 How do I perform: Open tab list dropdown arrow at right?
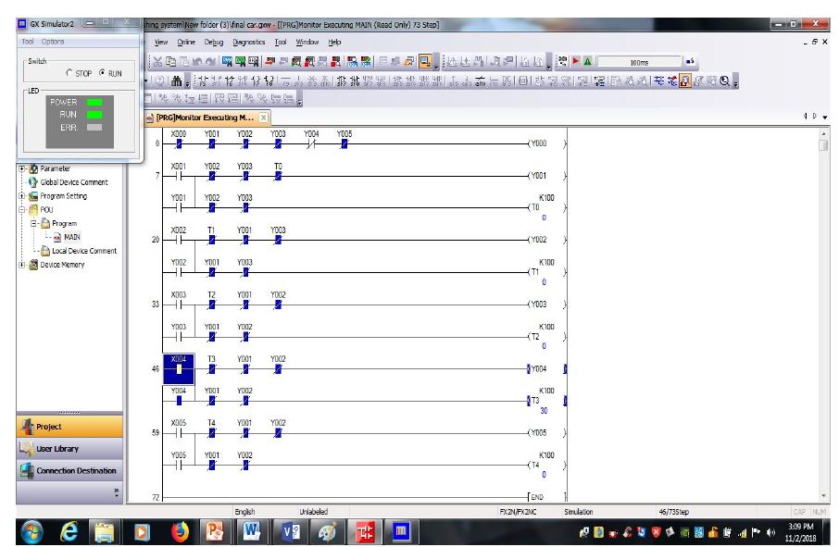click(825, 117)
